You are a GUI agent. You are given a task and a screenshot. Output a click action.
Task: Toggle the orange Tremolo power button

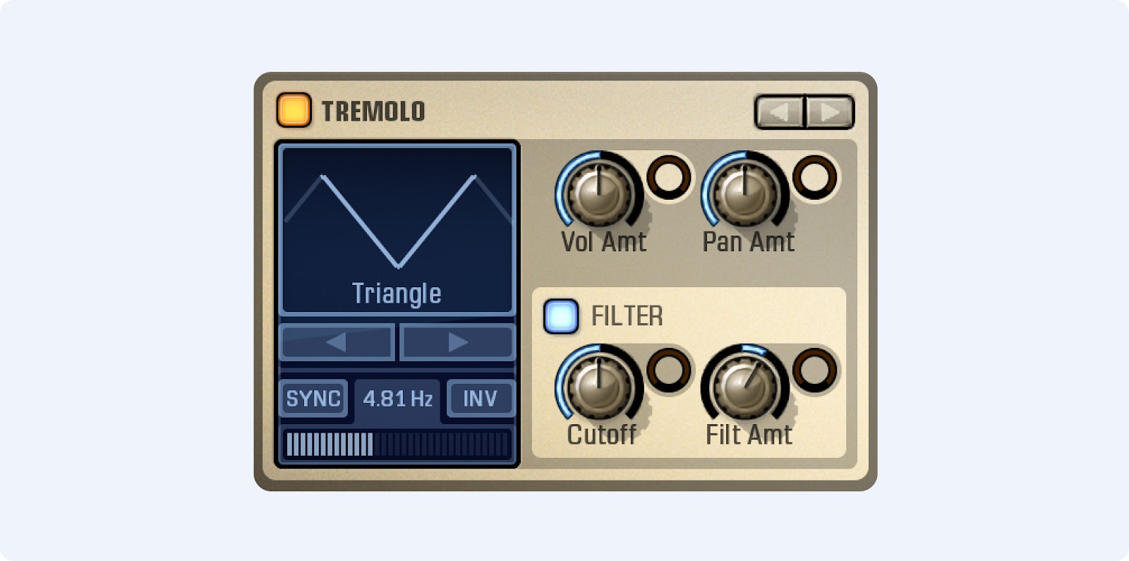click(294, 110)
